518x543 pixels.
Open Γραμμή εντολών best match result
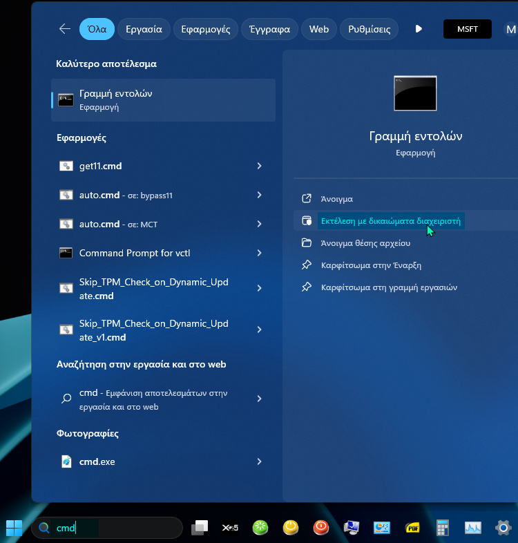point(164,100)
